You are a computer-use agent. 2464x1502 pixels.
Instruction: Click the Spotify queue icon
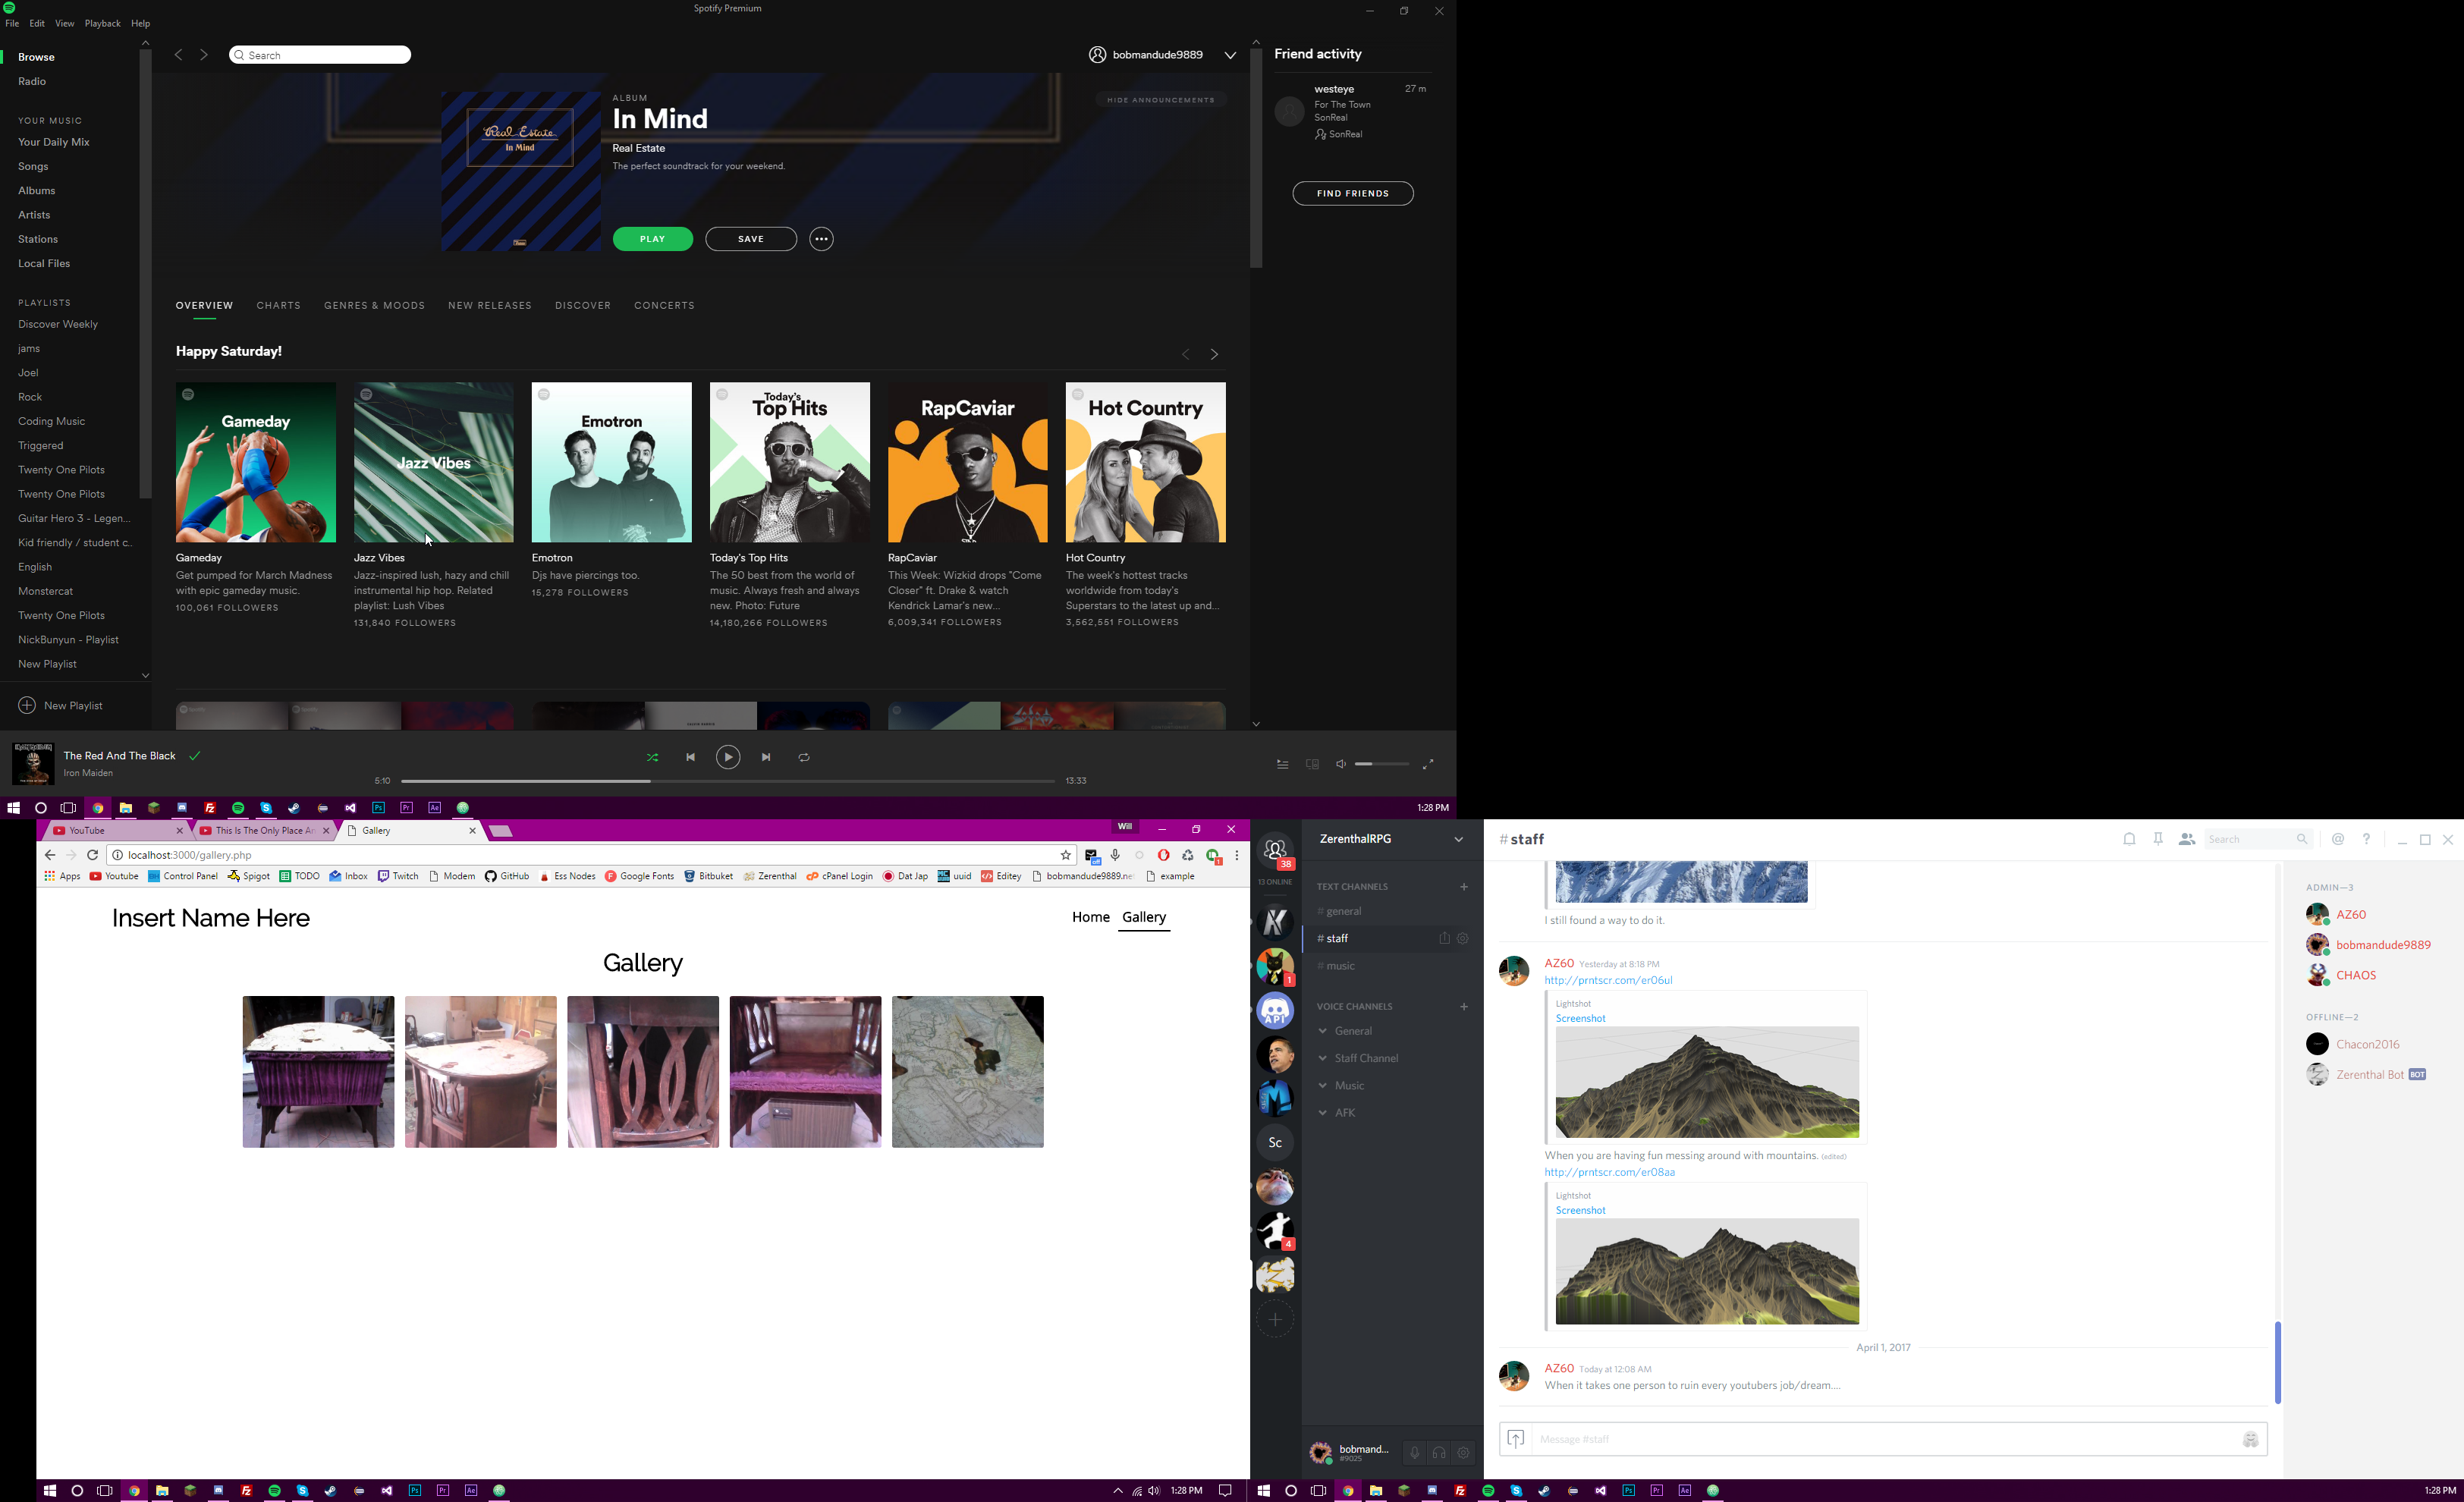[x=1282, y=764]
